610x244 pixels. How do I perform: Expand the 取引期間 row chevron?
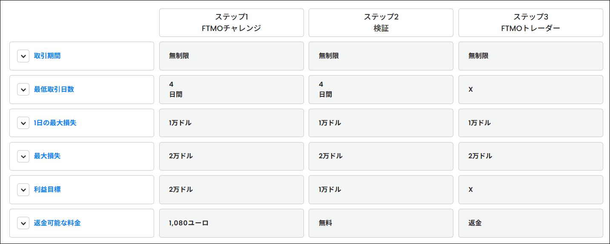tap(23, 56)
